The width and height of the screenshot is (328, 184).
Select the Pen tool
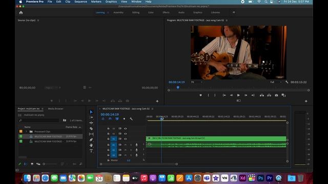(91, 140)
